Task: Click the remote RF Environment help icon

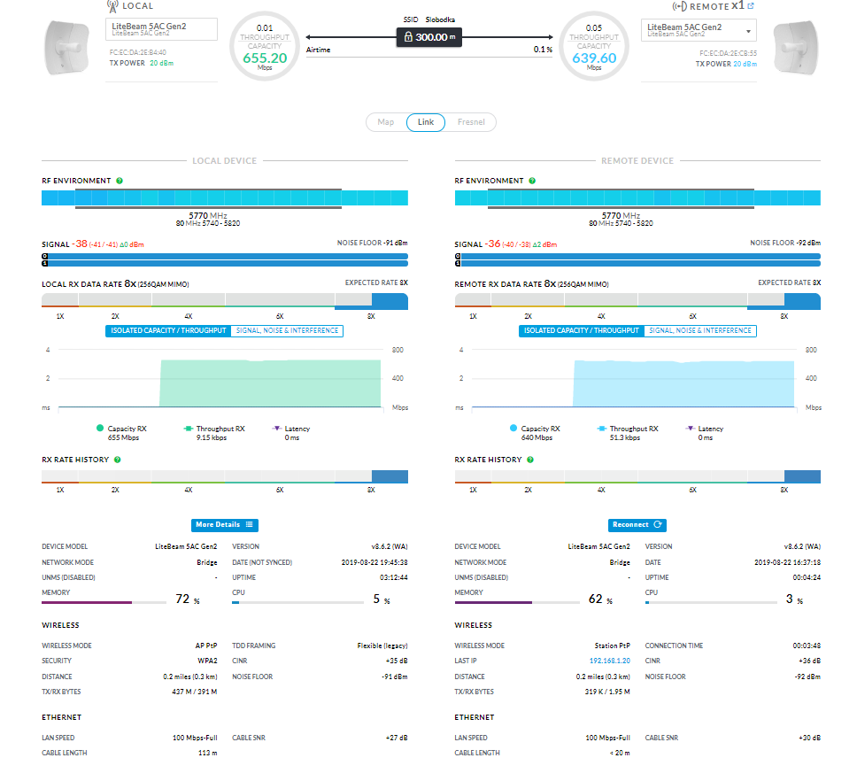Action: coord(532,181)
